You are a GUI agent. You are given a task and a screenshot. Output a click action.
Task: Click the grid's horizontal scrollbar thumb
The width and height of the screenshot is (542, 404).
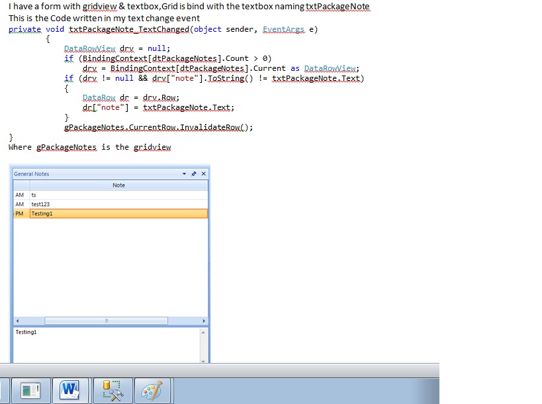point(106,321)
